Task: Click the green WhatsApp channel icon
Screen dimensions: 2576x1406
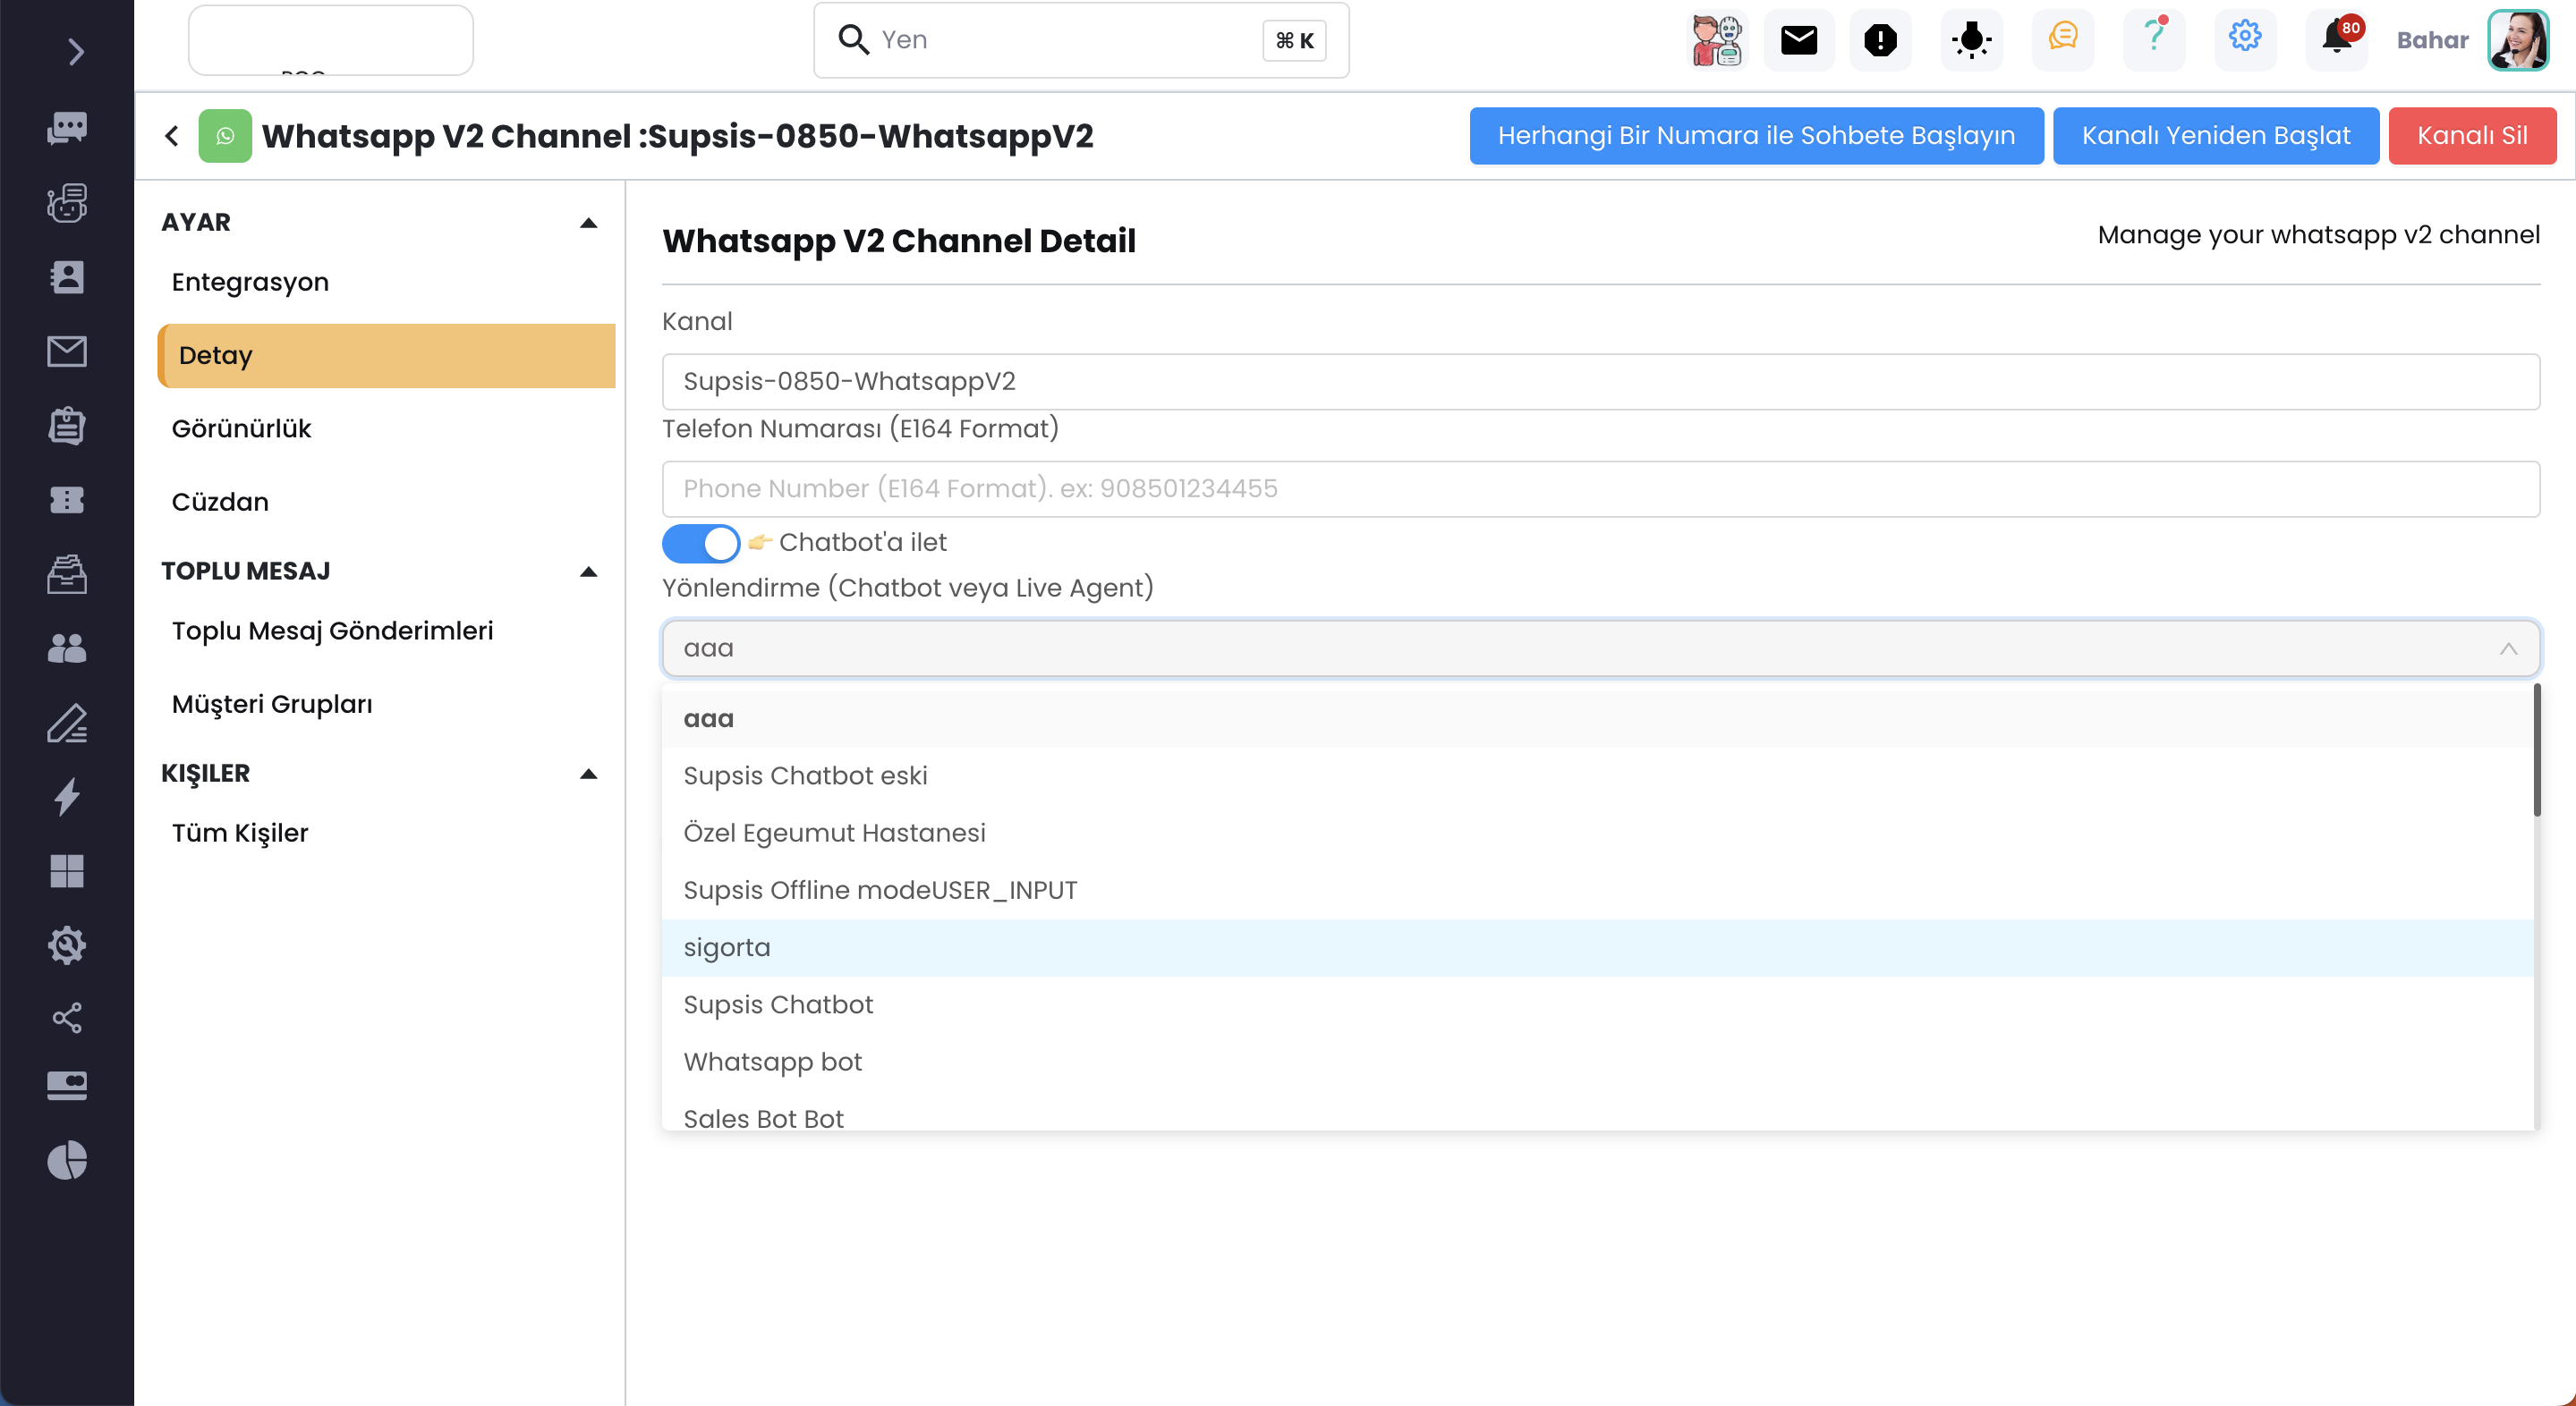Action: point(225,136)
